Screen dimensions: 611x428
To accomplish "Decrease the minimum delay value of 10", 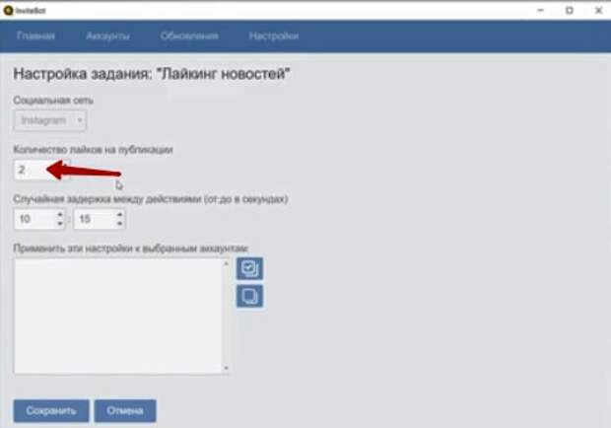I will pos(60,224).
